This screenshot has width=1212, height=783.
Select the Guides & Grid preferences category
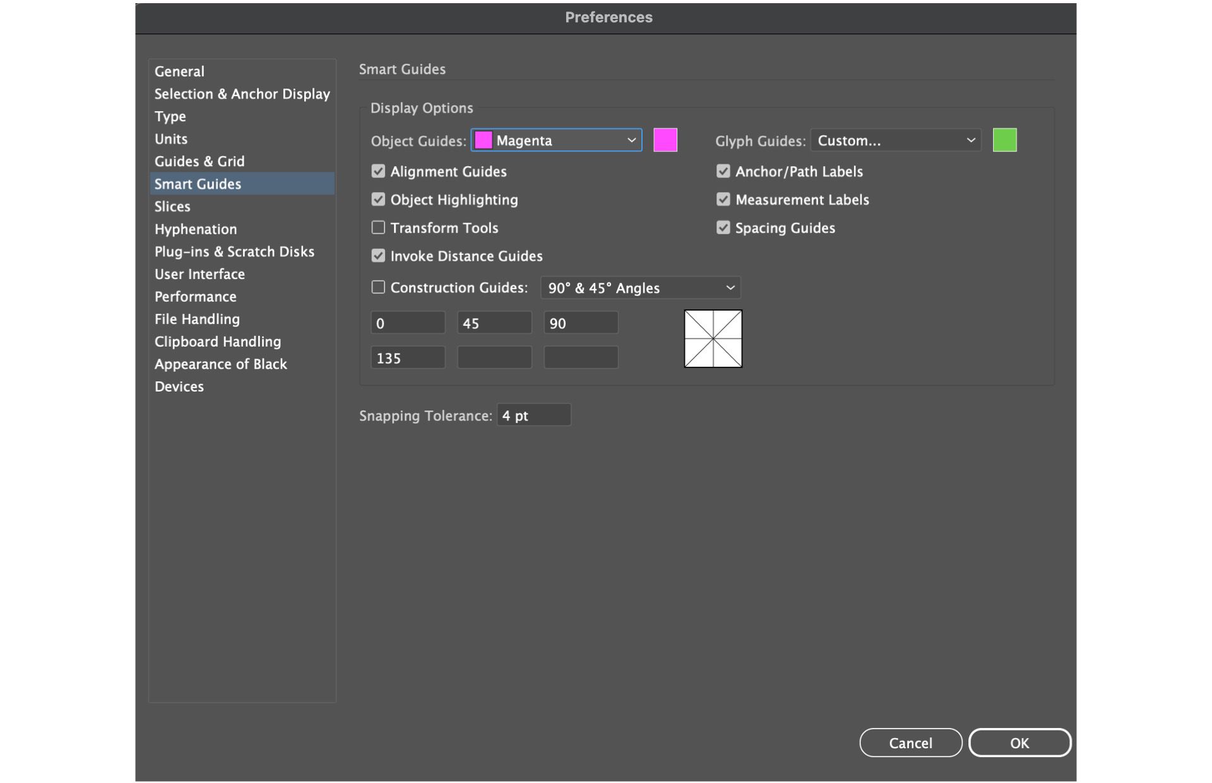(199, 161)
